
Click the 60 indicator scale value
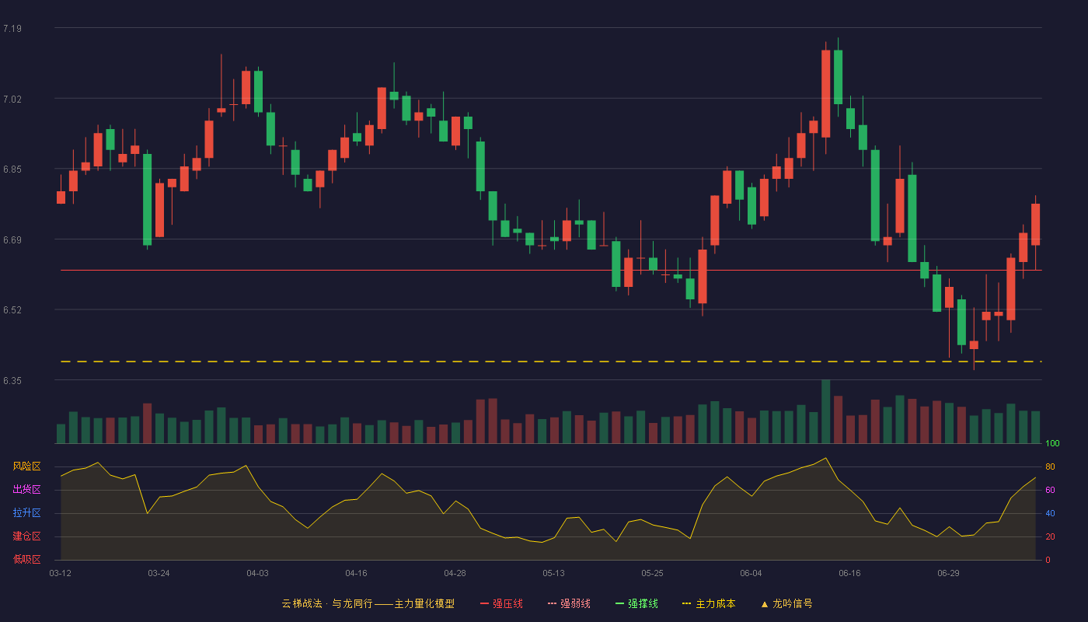(x=1050, y=490)
